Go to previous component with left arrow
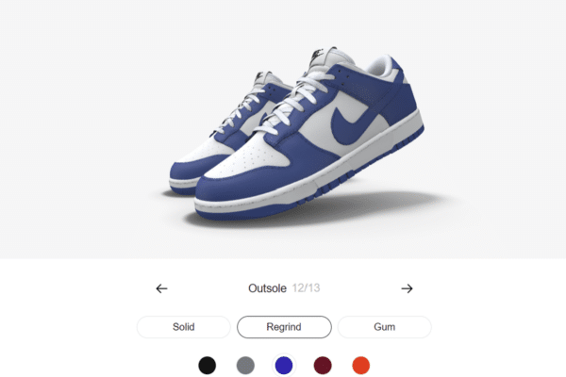 click(x=161, y=288)
